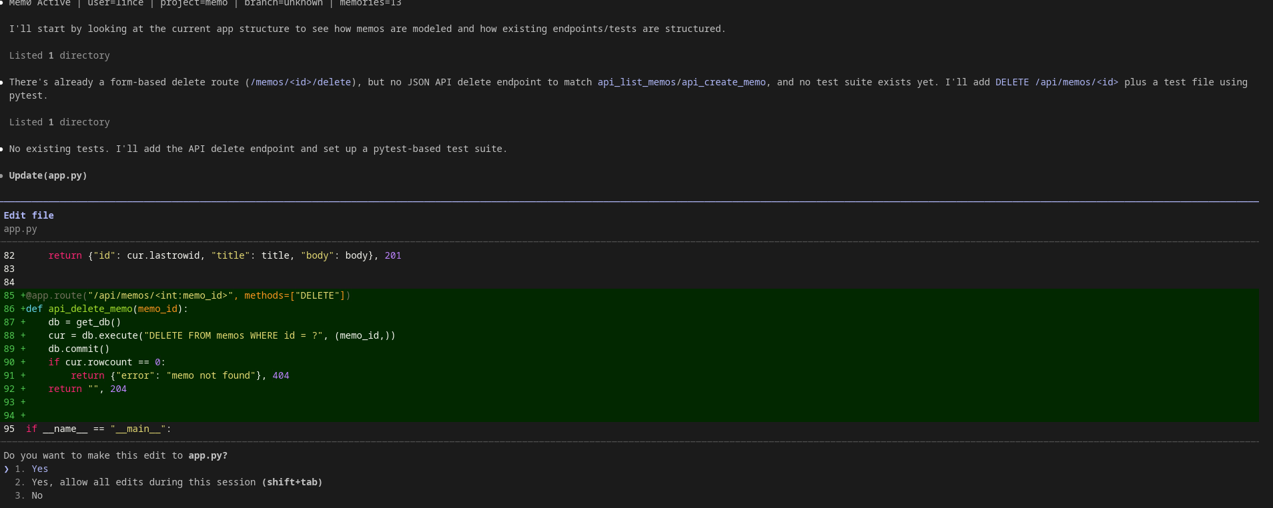The height and width of the screenshot is (508, 1273).
Task: Select option 3 'No' to reject edit
Action: coord(29,495)
